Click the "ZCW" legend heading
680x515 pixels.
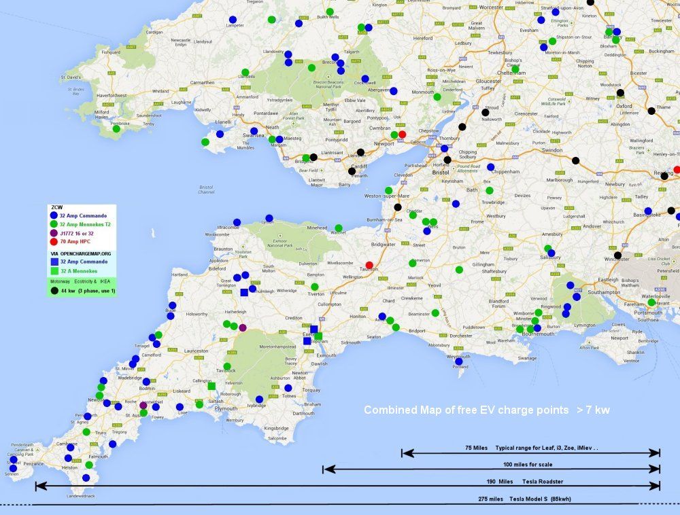[x=57, y=207]
